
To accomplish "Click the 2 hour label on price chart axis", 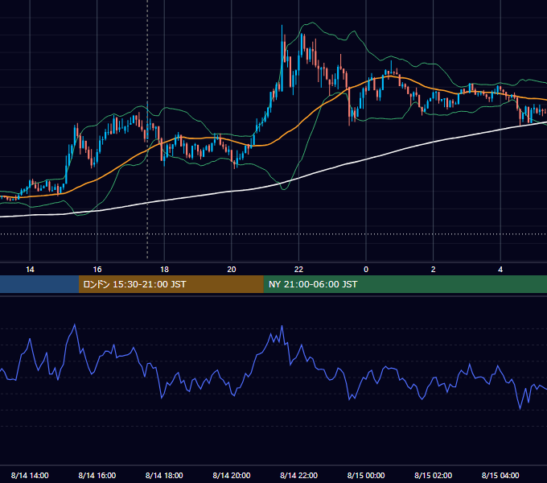I will pyautogui.click(x=434, y=270).
